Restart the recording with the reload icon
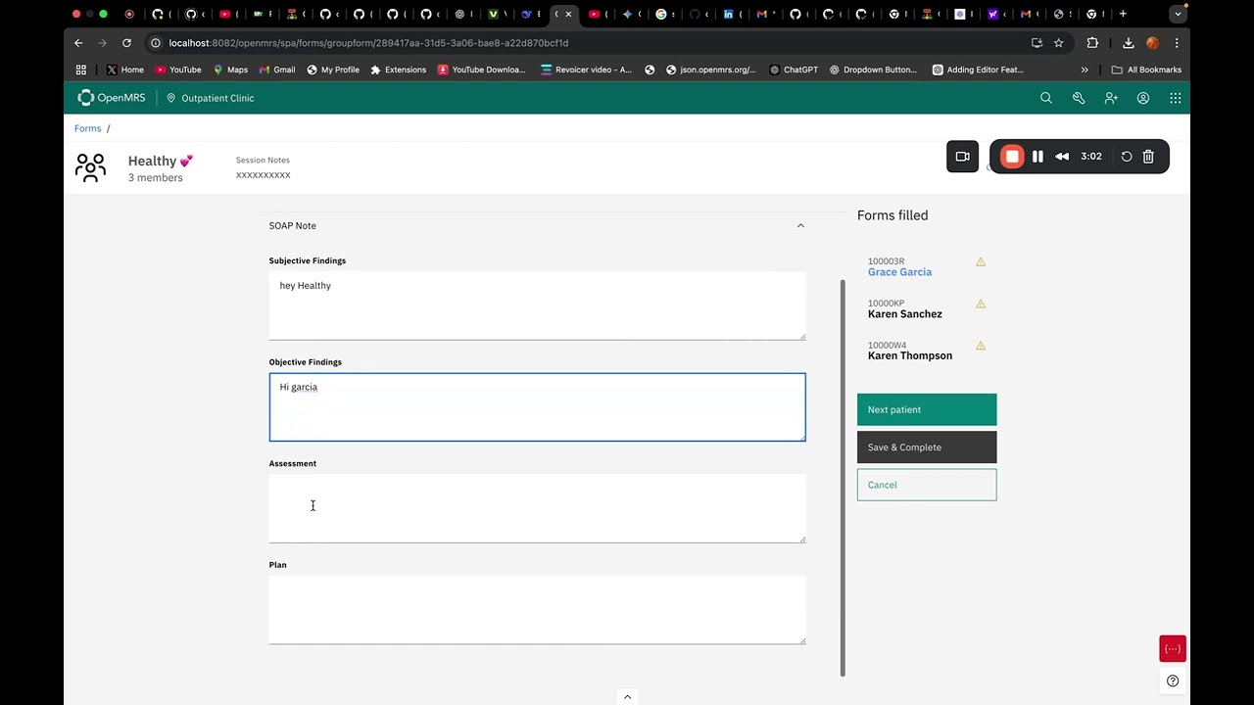1254x705 pixels. point(1127,157)
